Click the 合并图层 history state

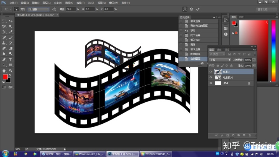click(x=195, y=59)
